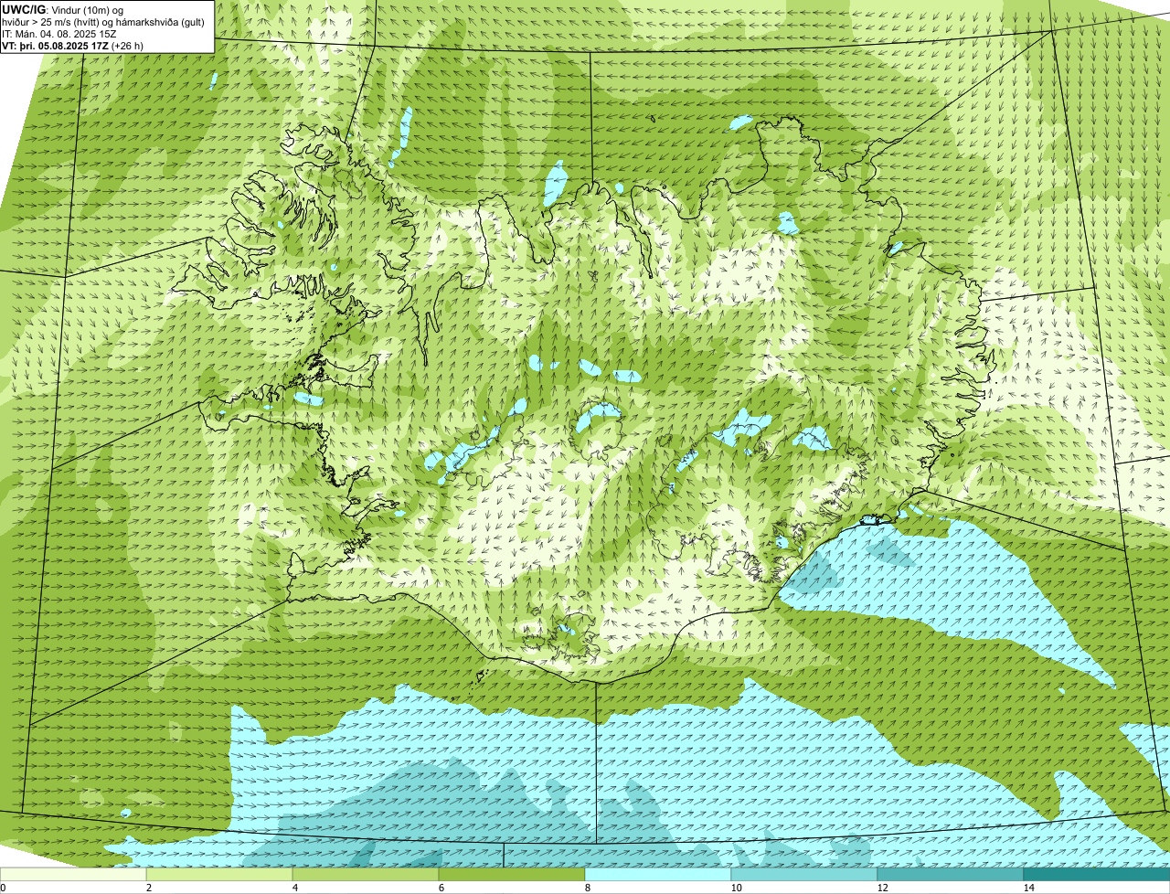Screen dimensions: 1170x894
Task: Click the '14' label on the color scale
Action: (1028, 888)
